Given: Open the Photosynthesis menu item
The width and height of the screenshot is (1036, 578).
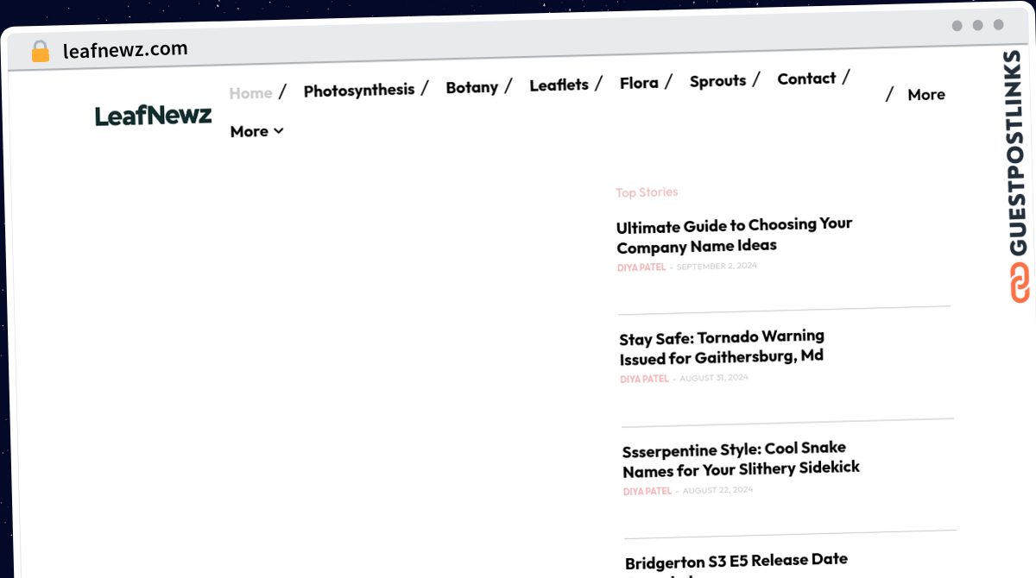Looking at the screenshot, I should (359, 90).
